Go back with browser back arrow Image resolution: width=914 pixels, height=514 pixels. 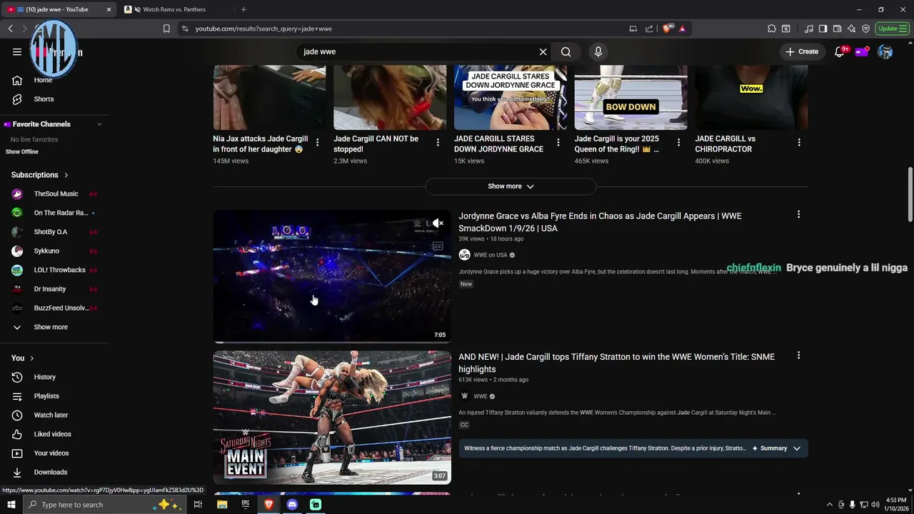coord(10,29)
